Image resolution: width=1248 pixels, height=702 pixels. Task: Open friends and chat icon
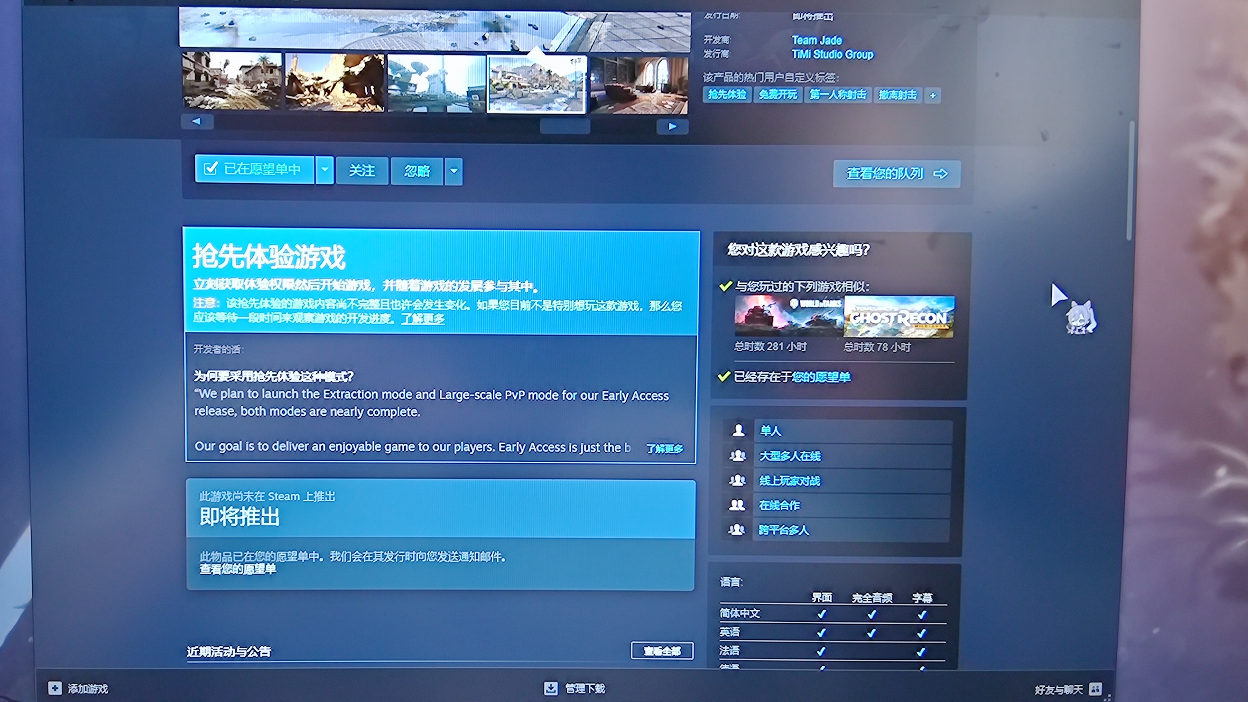click(x=1095, y=688)
